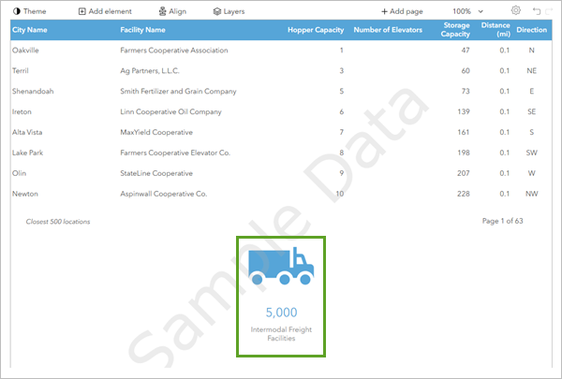
Task: Select the Shenandoah city cell
Action: [x=33, y=91]
